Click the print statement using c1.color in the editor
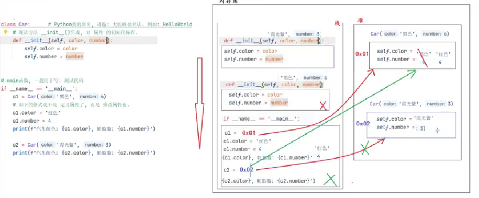 click(84, 129)
